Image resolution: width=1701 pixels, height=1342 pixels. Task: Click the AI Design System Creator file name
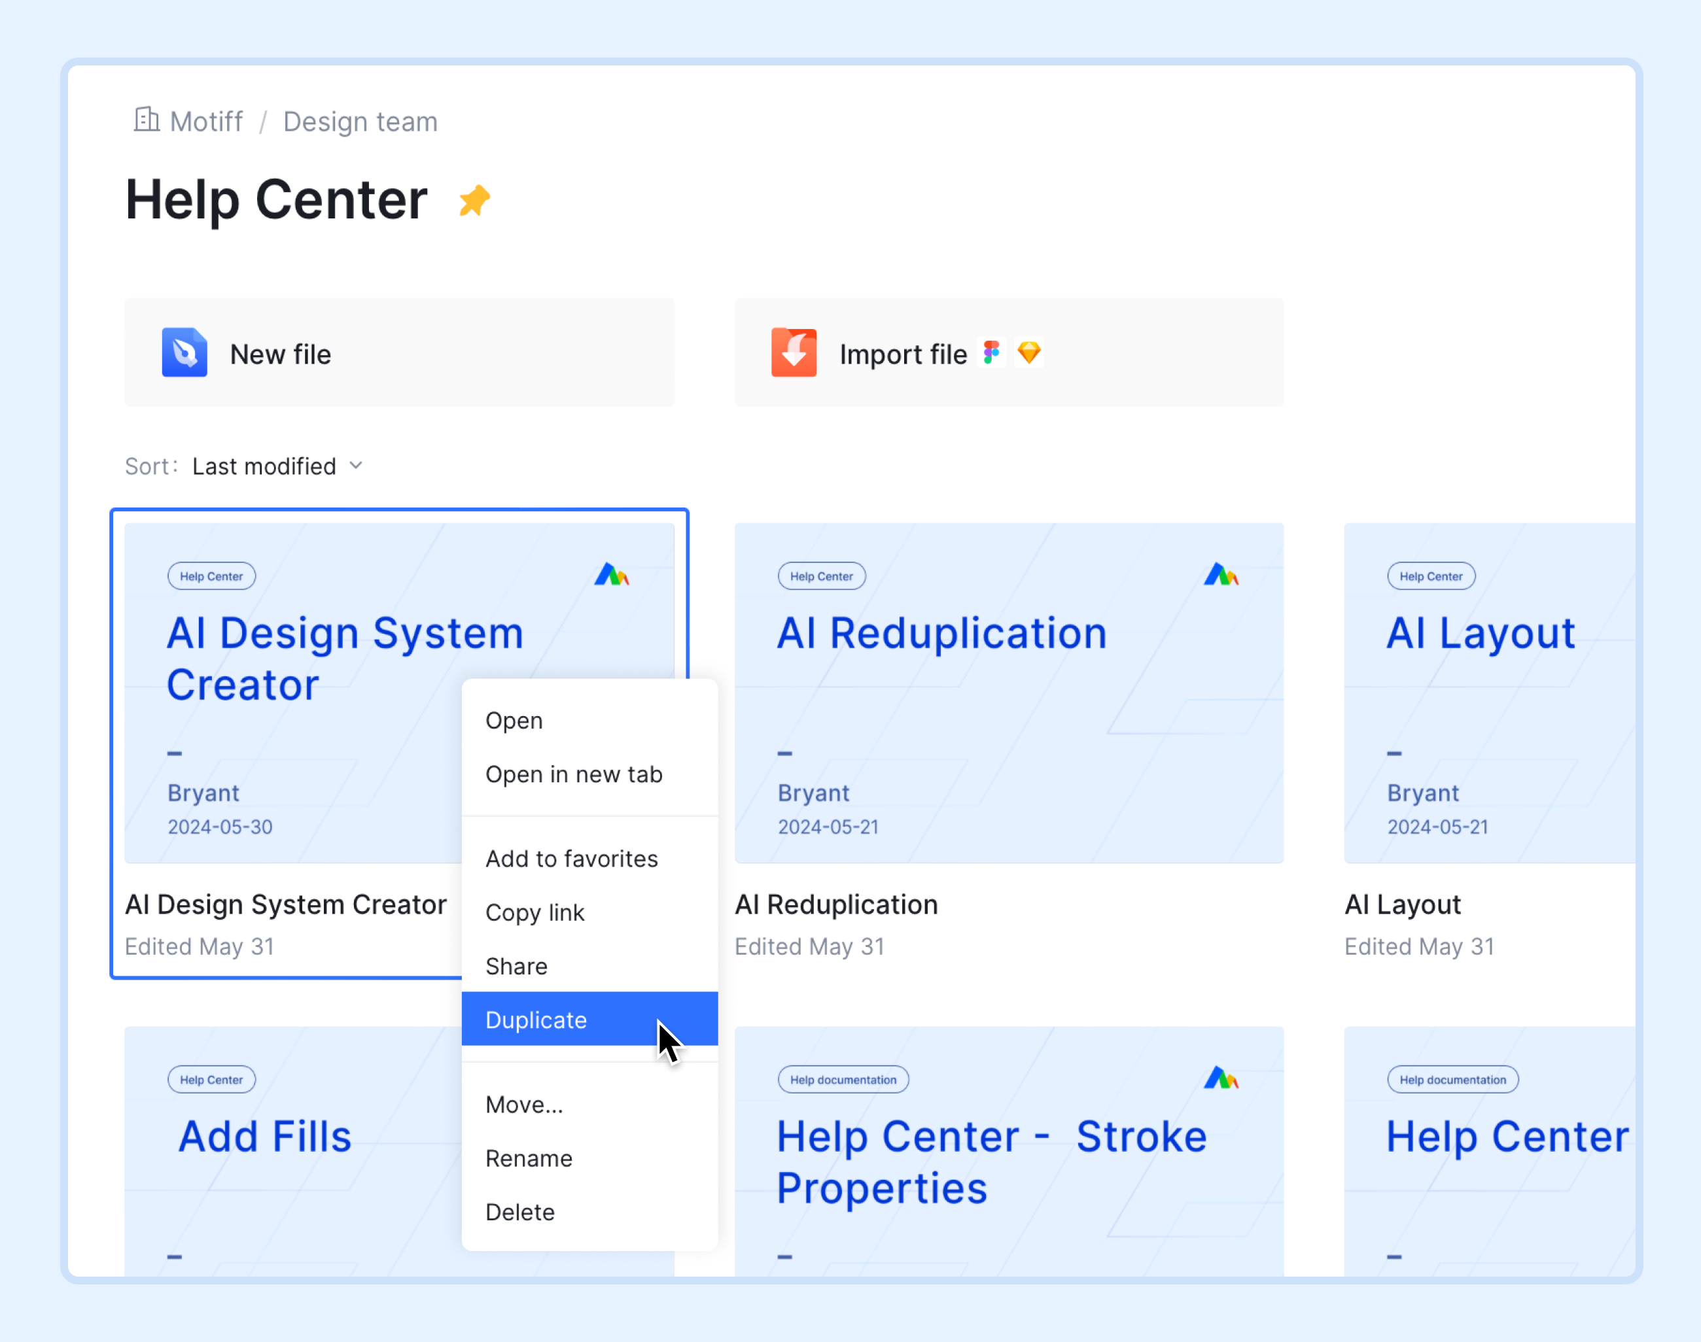(x=286, y=904)
